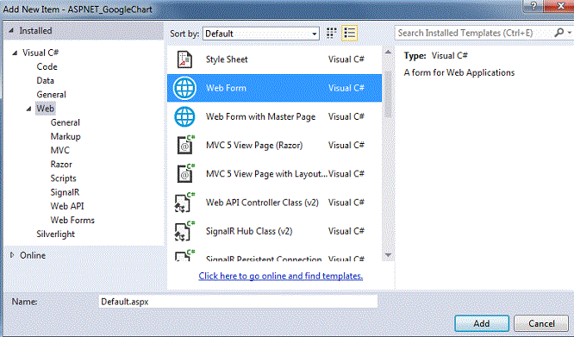Select Markup category
Viewport: 574px width, 337px height.
(66, 136)
